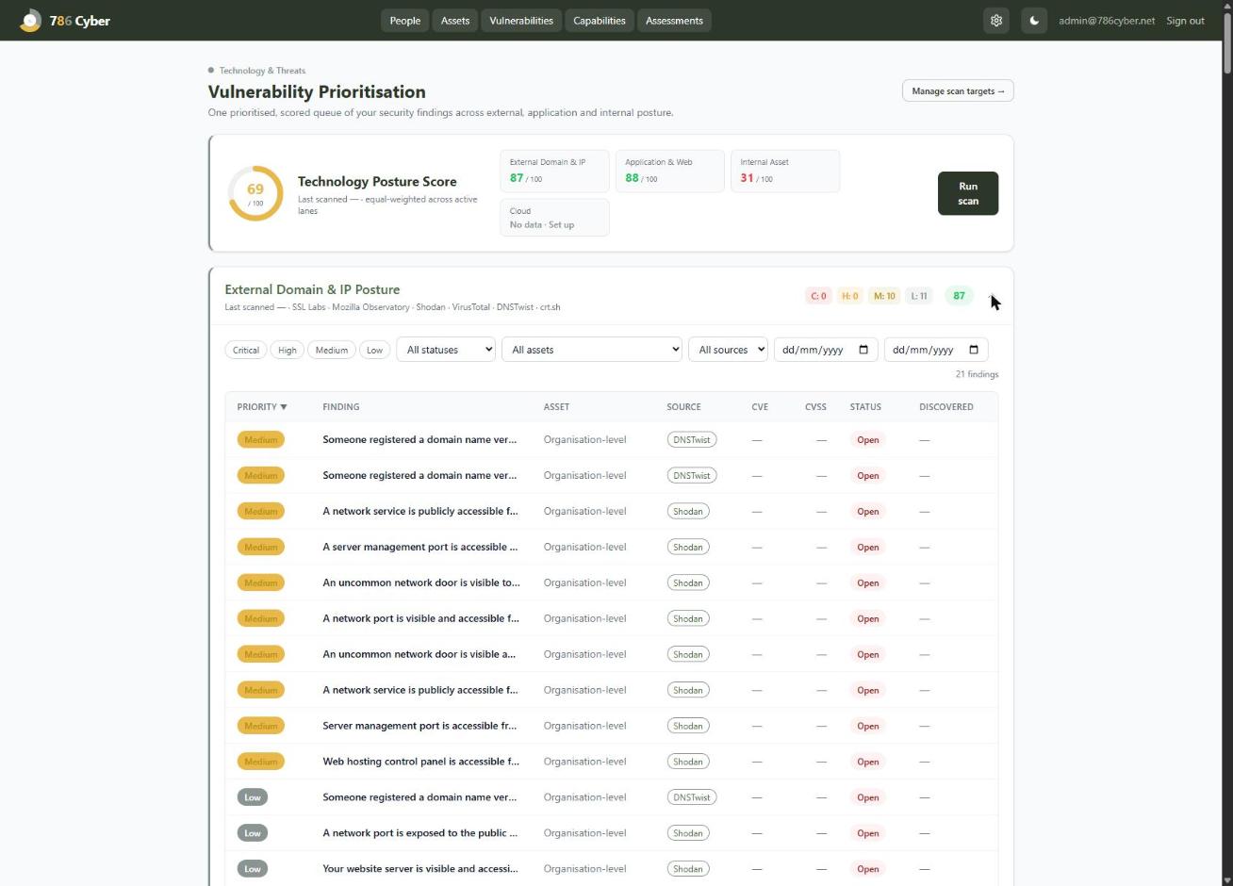Click the Discovered column header
Screen dimensions: 1233x886
click(946, 407)
